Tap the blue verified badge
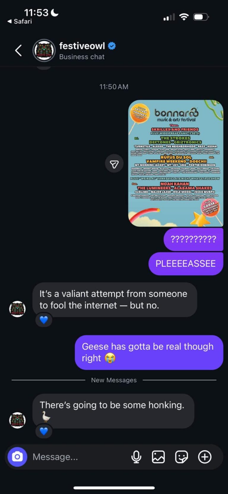Image resolution: width=228 pixels, height=494 pixels. click(112, 46)
